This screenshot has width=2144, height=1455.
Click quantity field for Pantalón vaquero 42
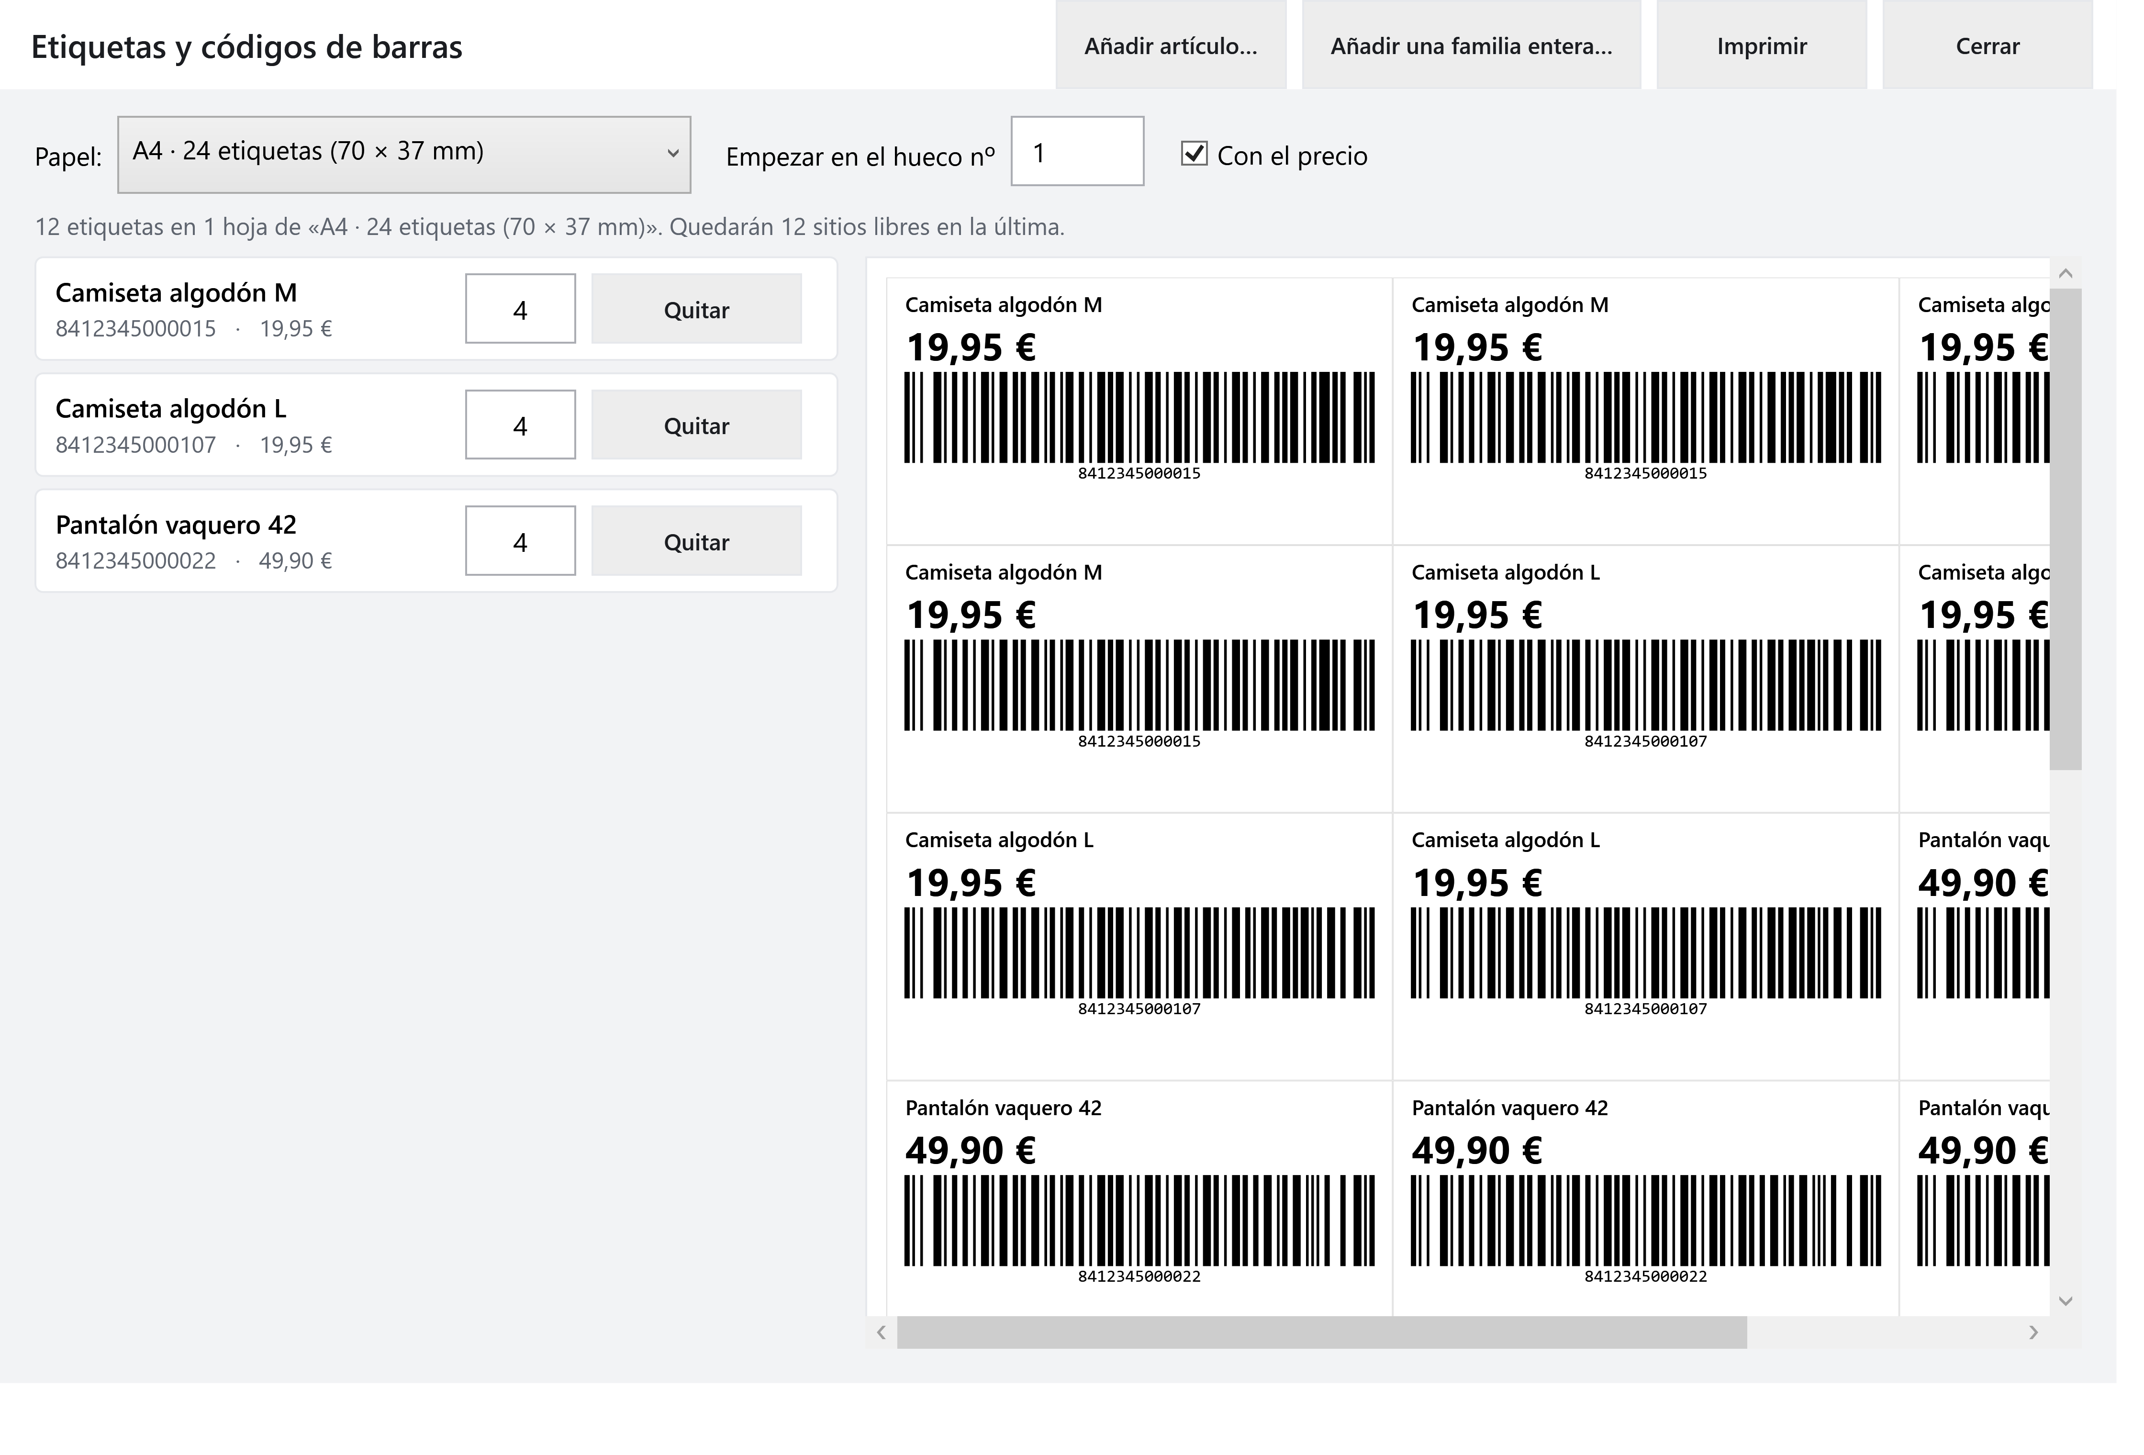pos(520,541)
